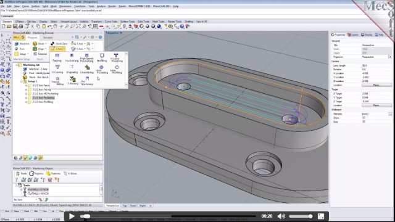This screenshot has height=222, width=395.
Task: Click the Save toolbar icon
Action: tap(15, 26)
